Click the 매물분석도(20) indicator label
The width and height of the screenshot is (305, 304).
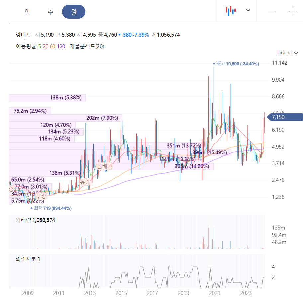tap(87, 47)
